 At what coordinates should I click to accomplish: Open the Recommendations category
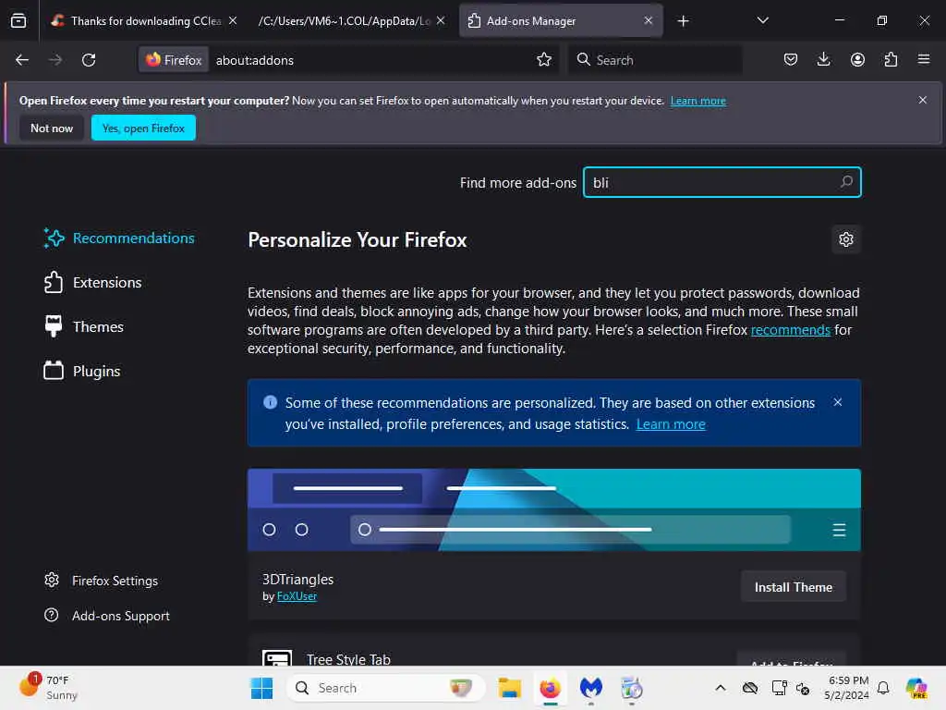tap(119, 238)
